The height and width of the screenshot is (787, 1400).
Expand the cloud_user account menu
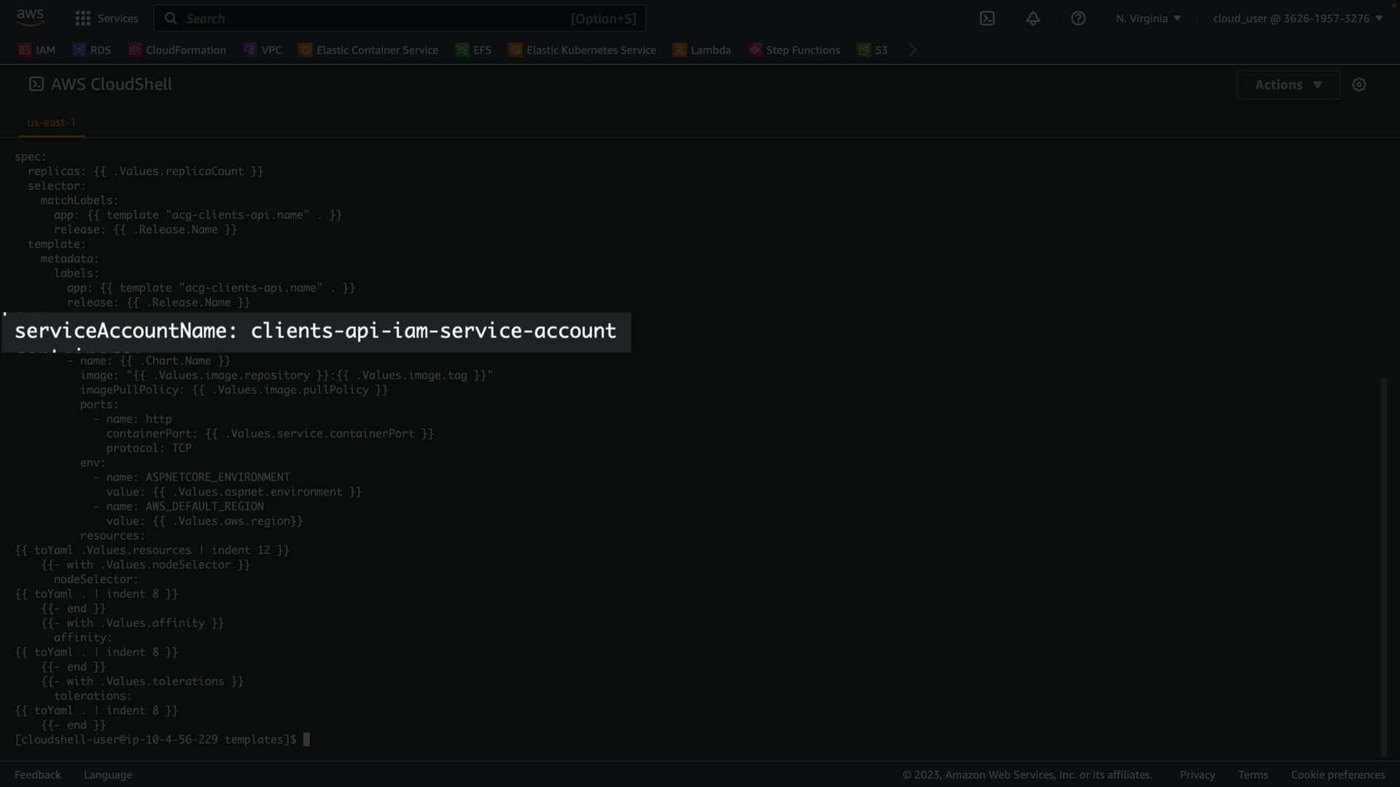coord(1297,18)
